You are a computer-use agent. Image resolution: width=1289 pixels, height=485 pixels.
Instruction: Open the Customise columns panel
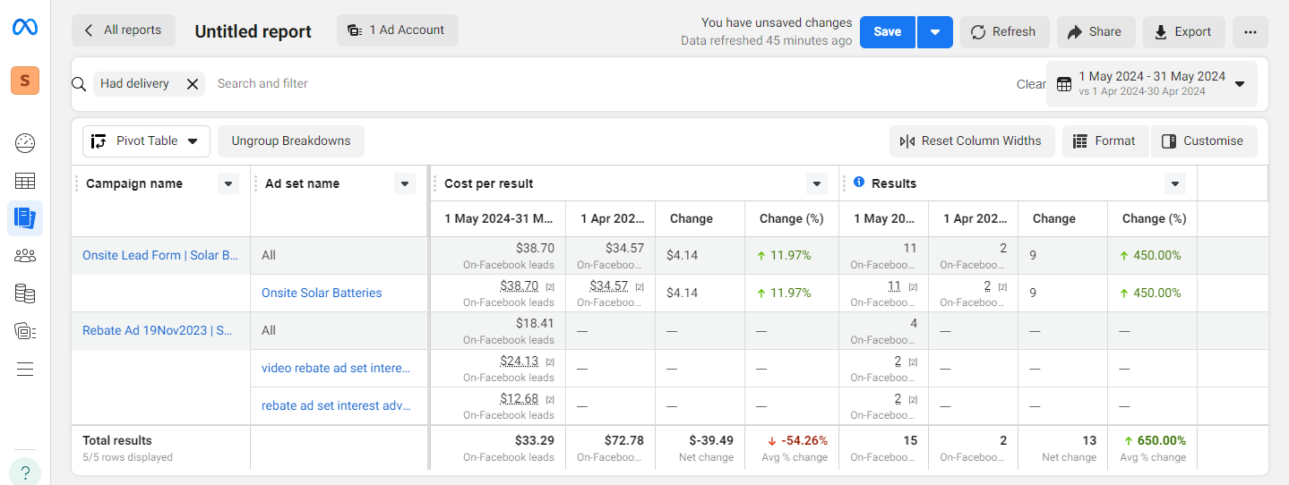(x=1203, y=141)
